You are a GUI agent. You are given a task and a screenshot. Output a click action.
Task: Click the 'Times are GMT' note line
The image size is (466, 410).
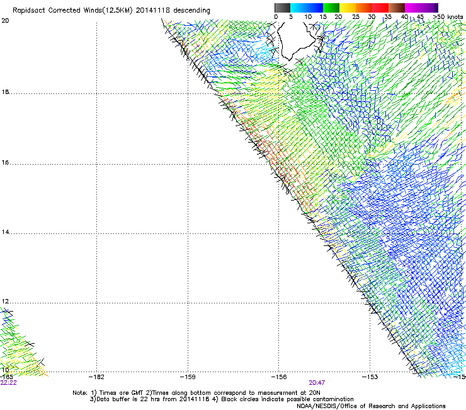pyautogui.click(x=196, y=393)
